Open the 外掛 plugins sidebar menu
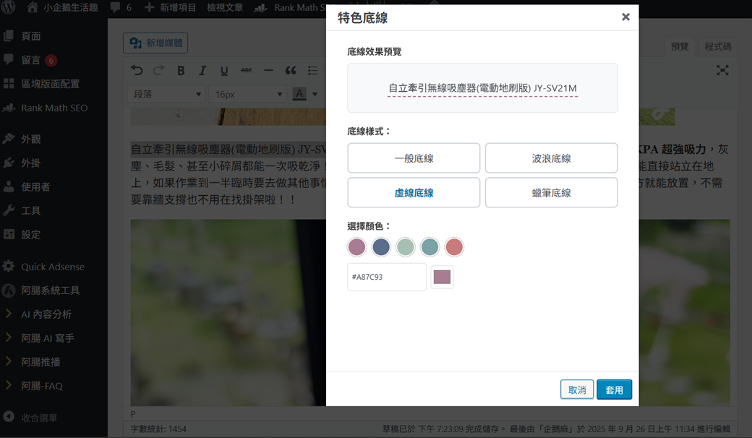 30,163
